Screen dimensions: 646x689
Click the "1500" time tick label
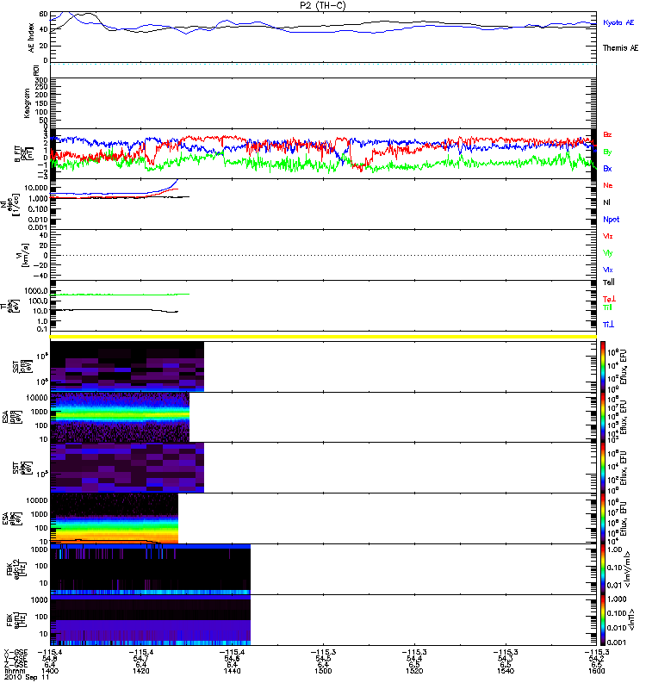point(323,671)
